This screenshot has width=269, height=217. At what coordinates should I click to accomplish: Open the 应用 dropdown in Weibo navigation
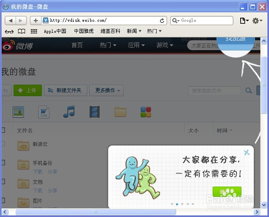point(137,45)
